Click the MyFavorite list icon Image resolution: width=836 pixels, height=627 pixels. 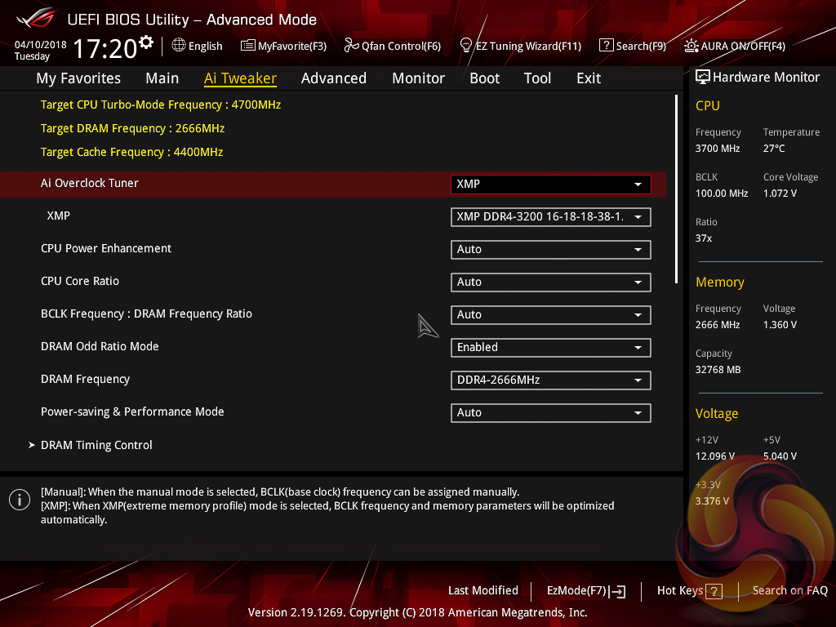click(x=248, y=46)
